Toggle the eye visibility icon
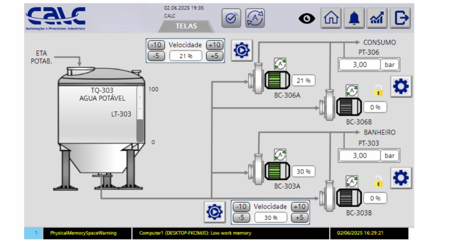This screenshot has height=241, width=455. point(306,18)
